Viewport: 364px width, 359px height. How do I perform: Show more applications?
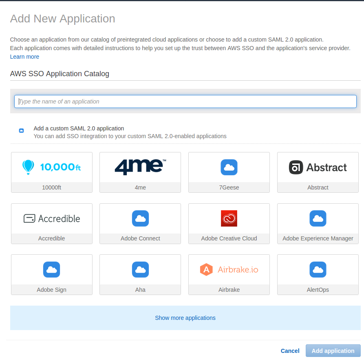click(185, 317)
